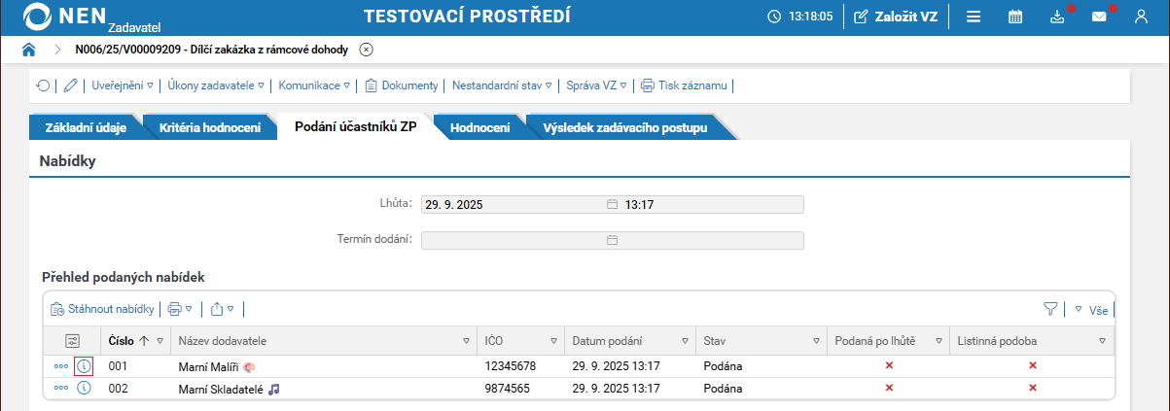Go to home via house icon
Viewport: 1170px width, 411px height.
[29, 50]
